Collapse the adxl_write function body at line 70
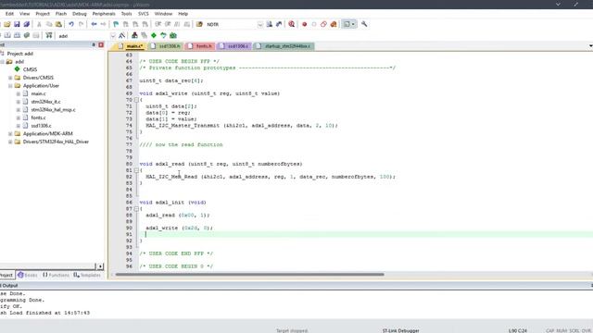 tap(136, 100)
